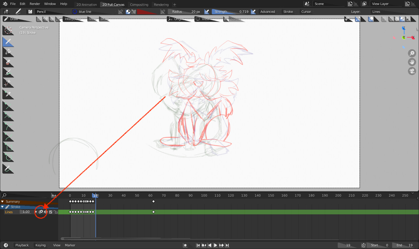The image size is (419, 249).
Task: Uncheck the Lines channel checkbox
Action: 51,212
